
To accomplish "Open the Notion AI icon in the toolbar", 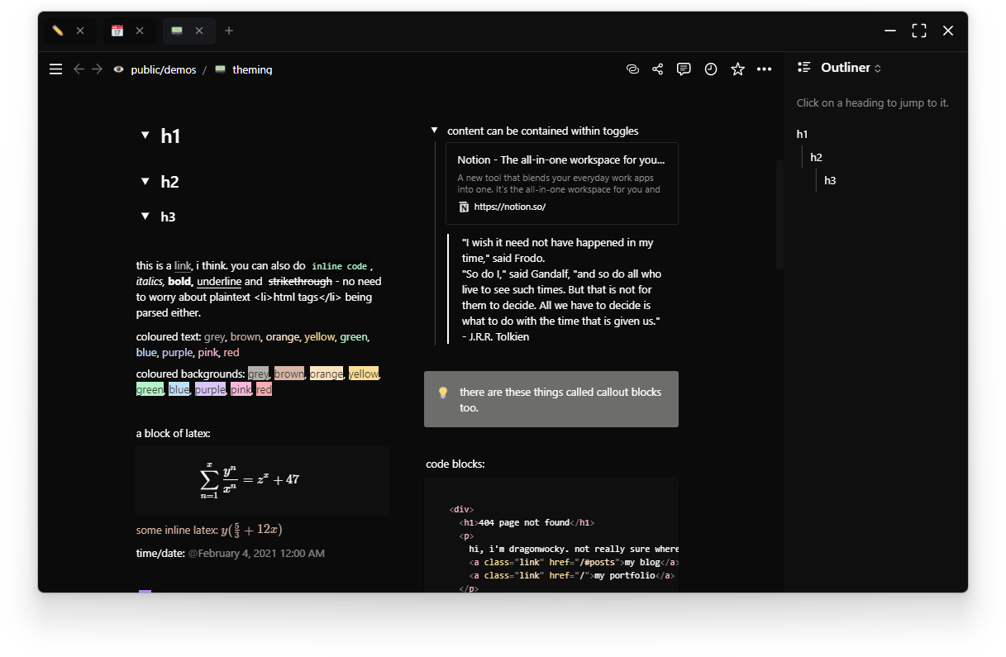I will pyautogui.click(x=632, y=69).
